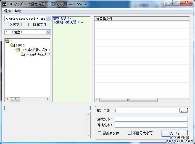Expand the file type filter dropdown
Viewport: 195px width, 144px height.
tap(48, 19)
